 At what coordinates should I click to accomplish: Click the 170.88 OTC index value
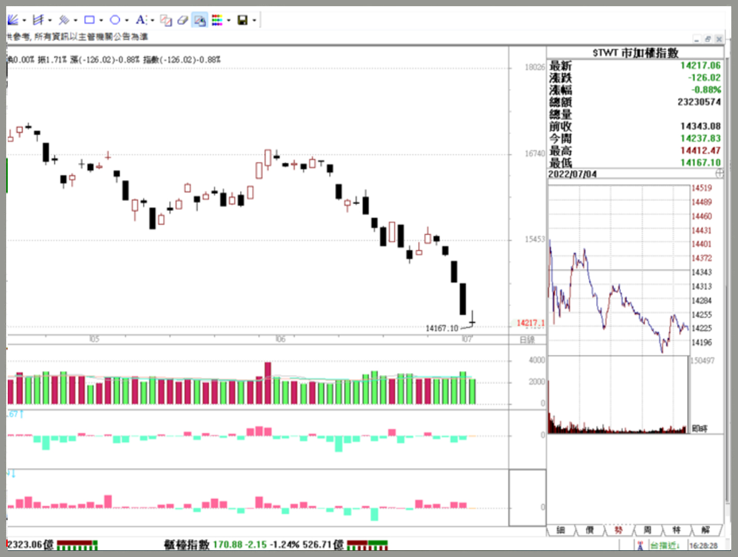228,545
